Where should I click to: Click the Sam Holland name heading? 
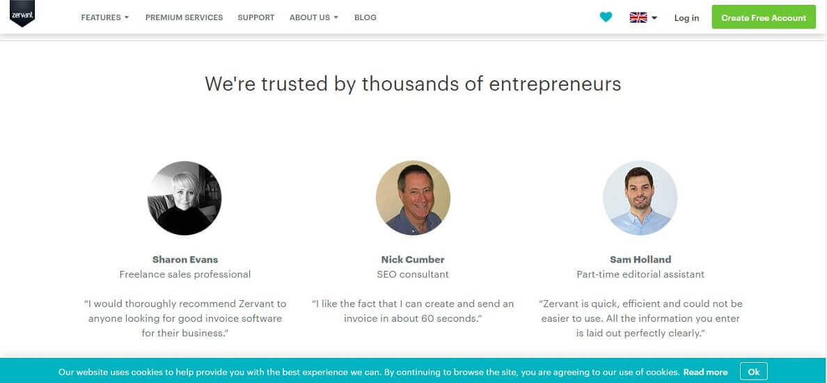click(x=640, y=259)
